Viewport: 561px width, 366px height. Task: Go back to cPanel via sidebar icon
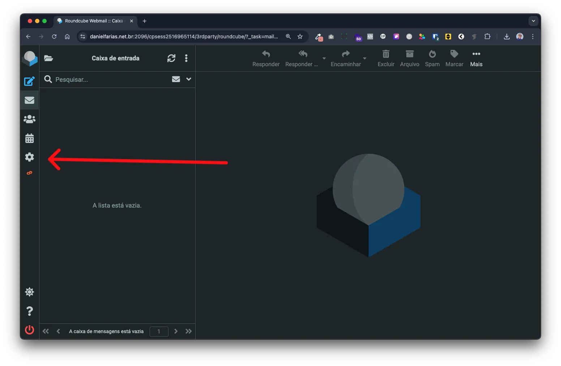click(x=29, y=173)
